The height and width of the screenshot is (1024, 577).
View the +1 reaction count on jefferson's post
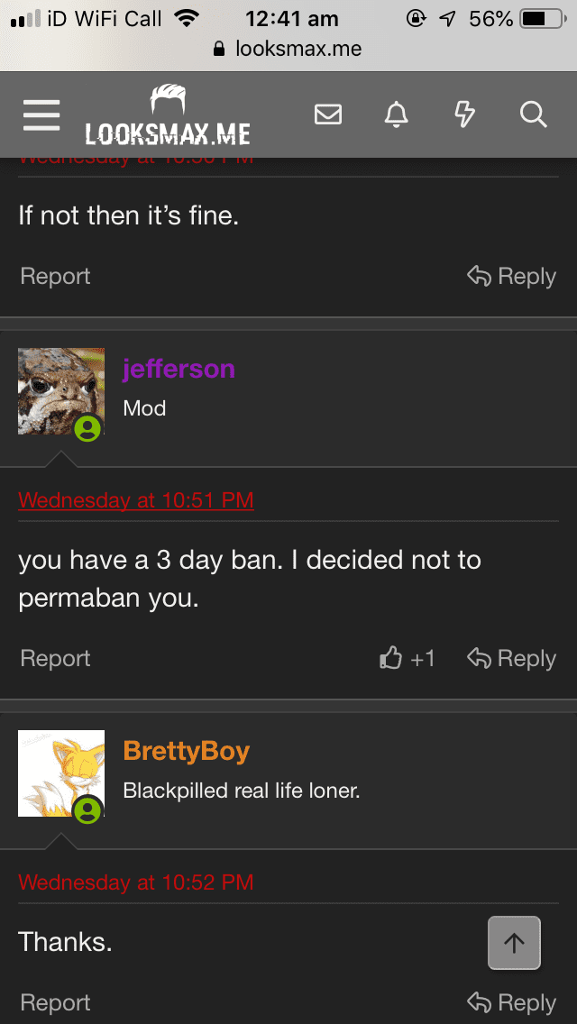click(x=420, y=658)
